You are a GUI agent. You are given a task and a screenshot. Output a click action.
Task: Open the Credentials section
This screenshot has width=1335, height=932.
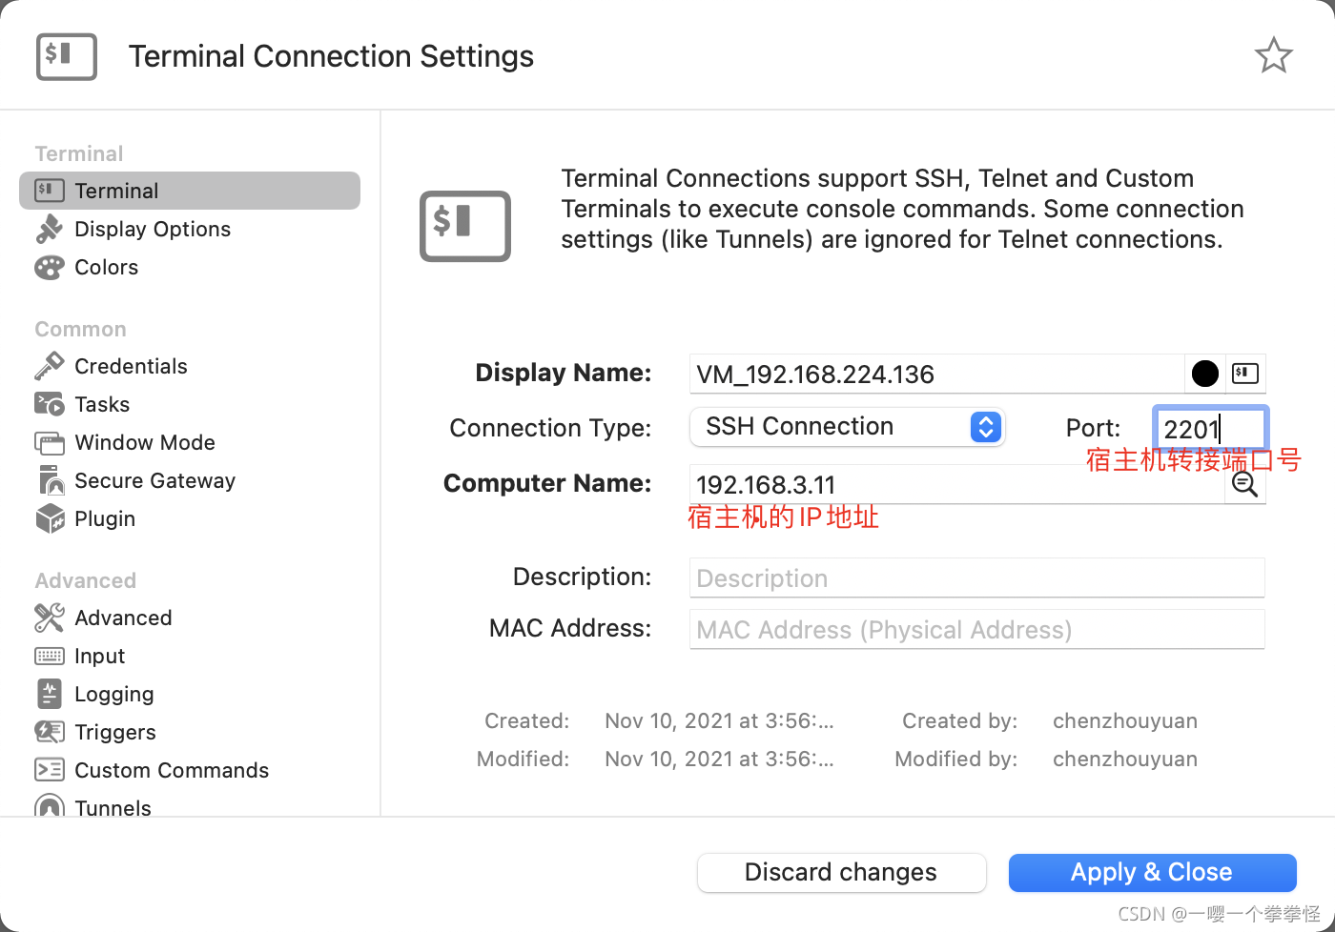[131, 366]
